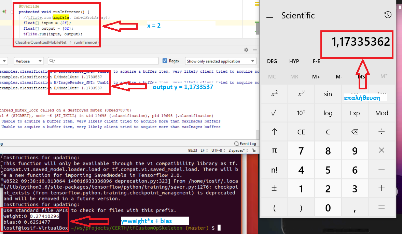Image resolution: width=402 pixels, height=234 pixels.
Task: Click the backspace delete key
Action: [x=355, y=132]
